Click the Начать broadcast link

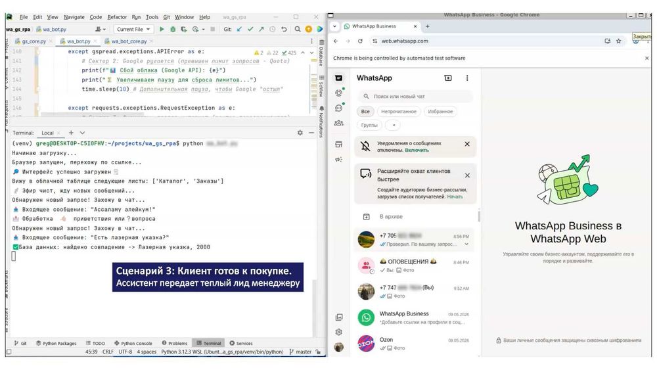[x=455, y=197]
